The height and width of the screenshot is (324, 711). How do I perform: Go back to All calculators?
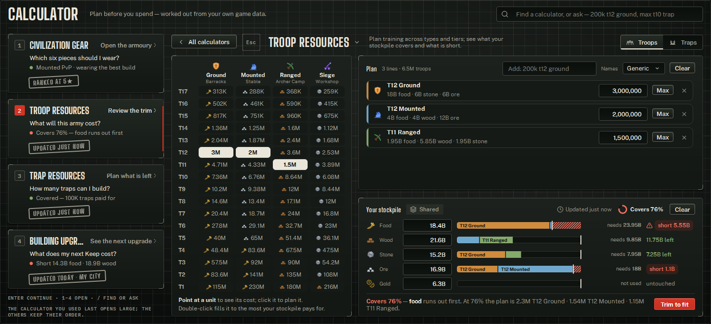coord(204,42)
